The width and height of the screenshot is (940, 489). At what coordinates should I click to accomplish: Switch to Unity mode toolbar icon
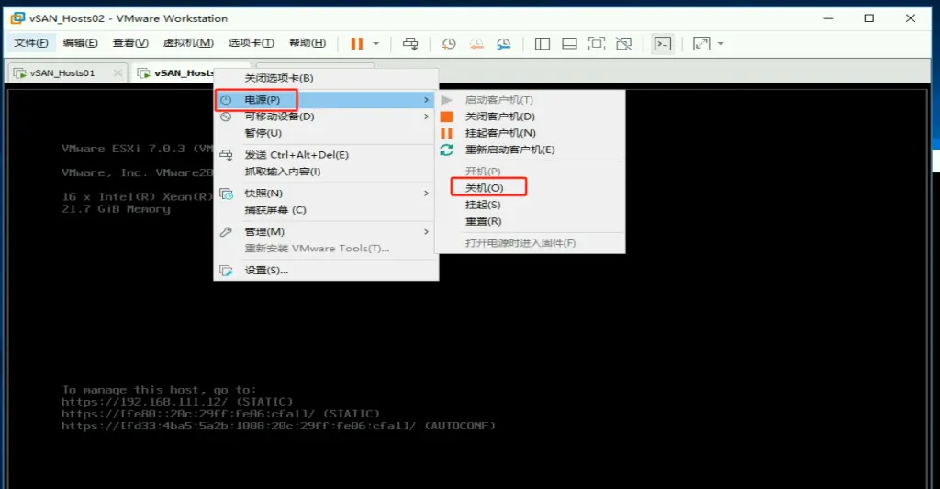[624, 43]
